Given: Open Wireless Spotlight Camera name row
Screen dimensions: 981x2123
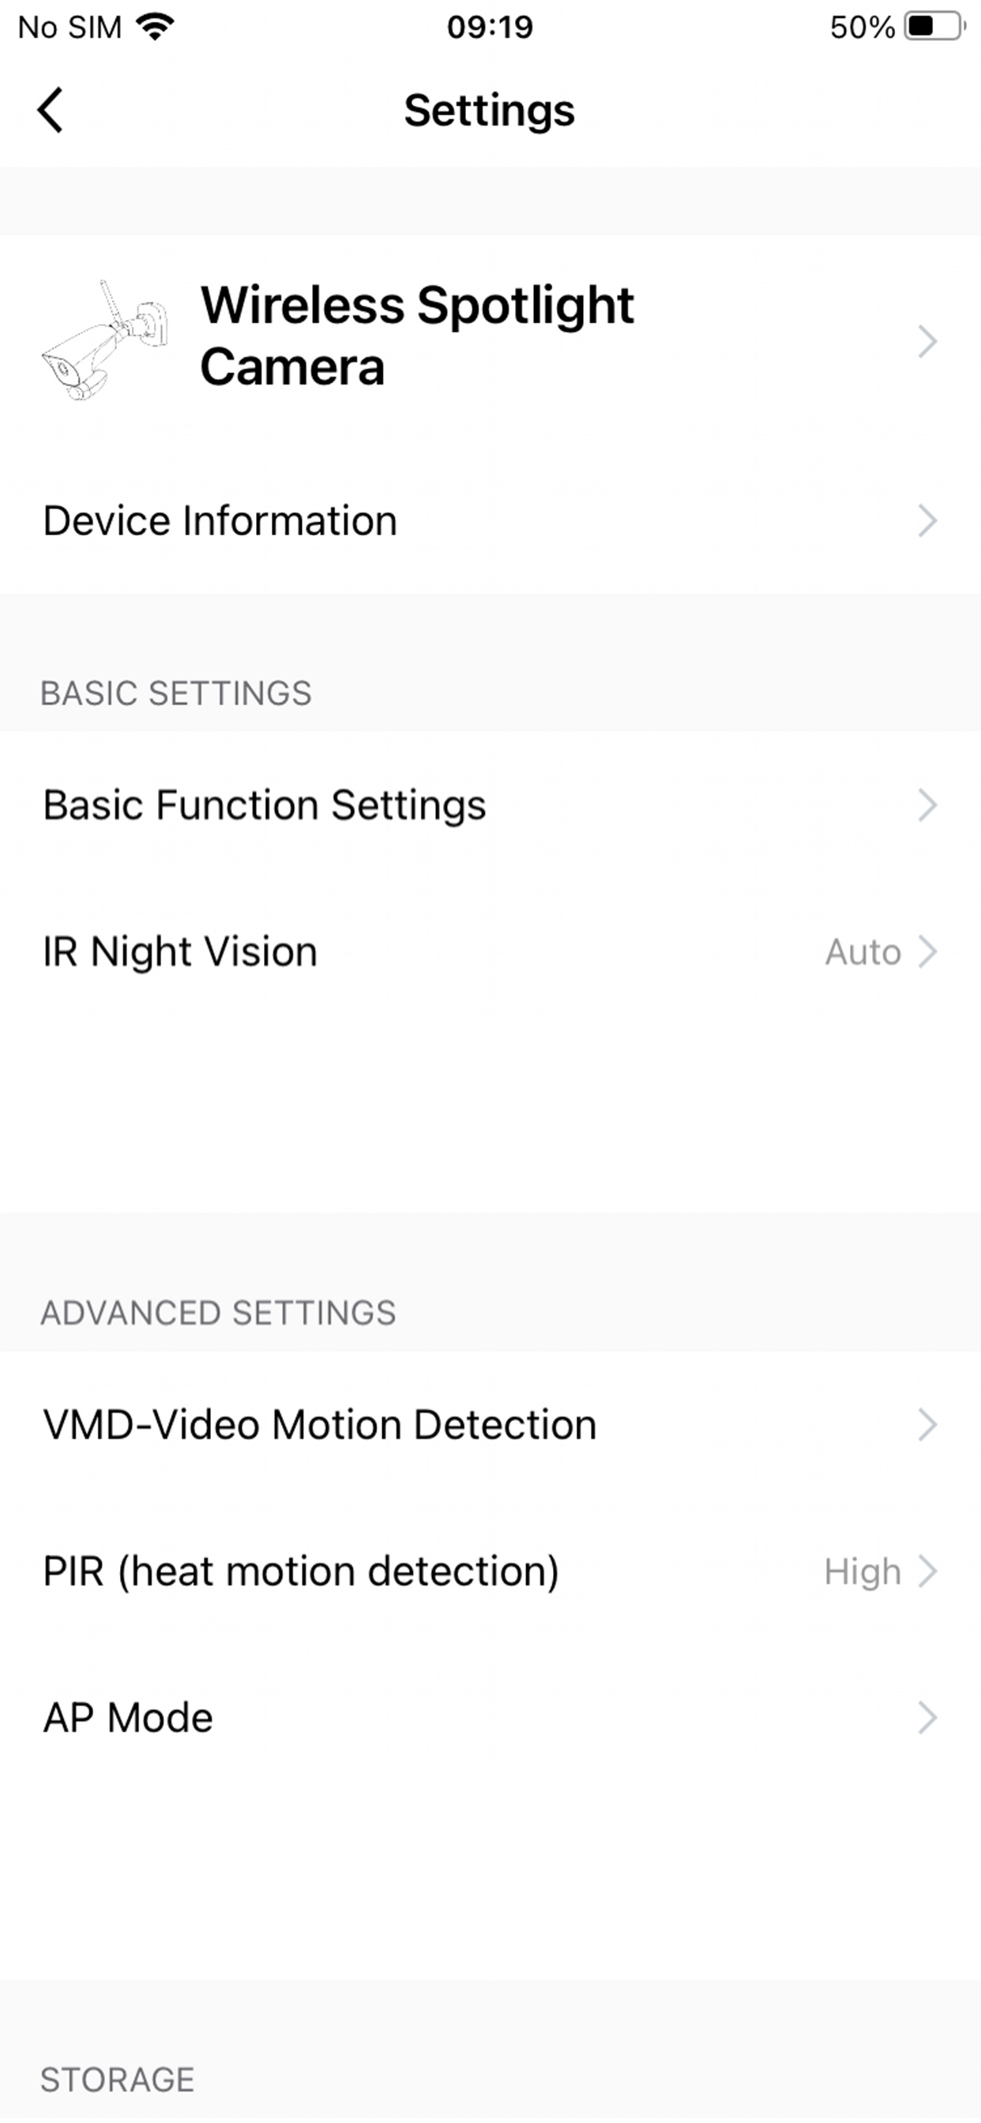Looking at the screenshot, I should coord(490,340).
